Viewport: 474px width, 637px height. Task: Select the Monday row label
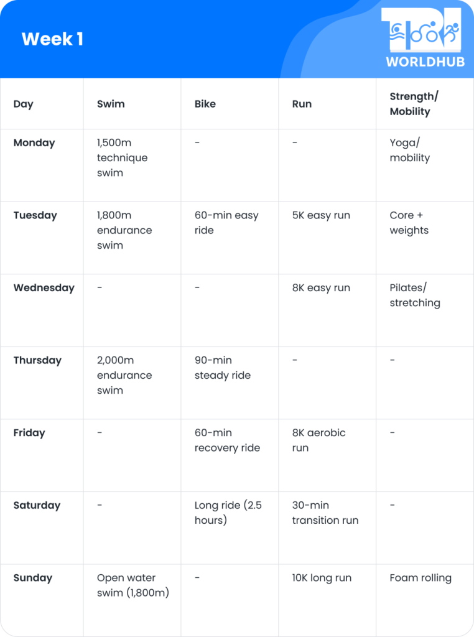pyautogui.click(x=34, y=142)
